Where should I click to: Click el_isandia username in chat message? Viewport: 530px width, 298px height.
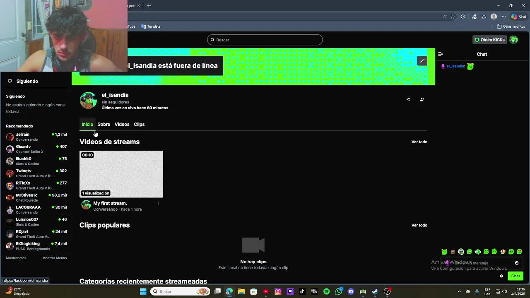pos(455,66)
